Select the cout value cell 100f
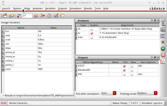The height and width of the screenshot is (106, 167). (55, 69)
